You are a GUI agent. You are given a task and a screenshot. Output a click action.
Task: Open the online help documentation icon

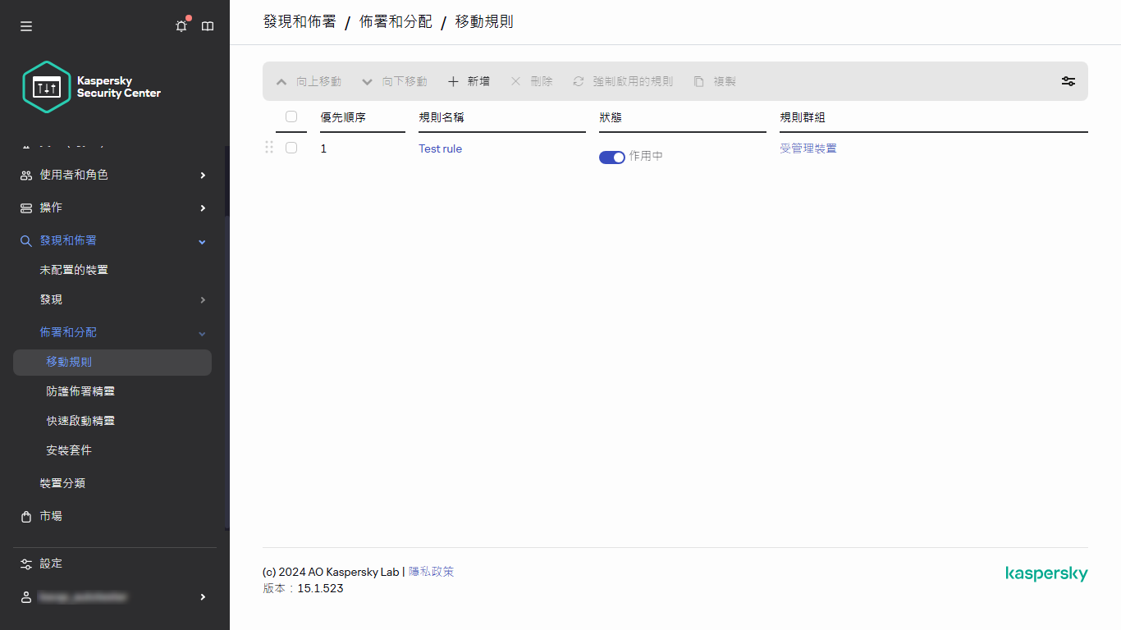point(208,25)
